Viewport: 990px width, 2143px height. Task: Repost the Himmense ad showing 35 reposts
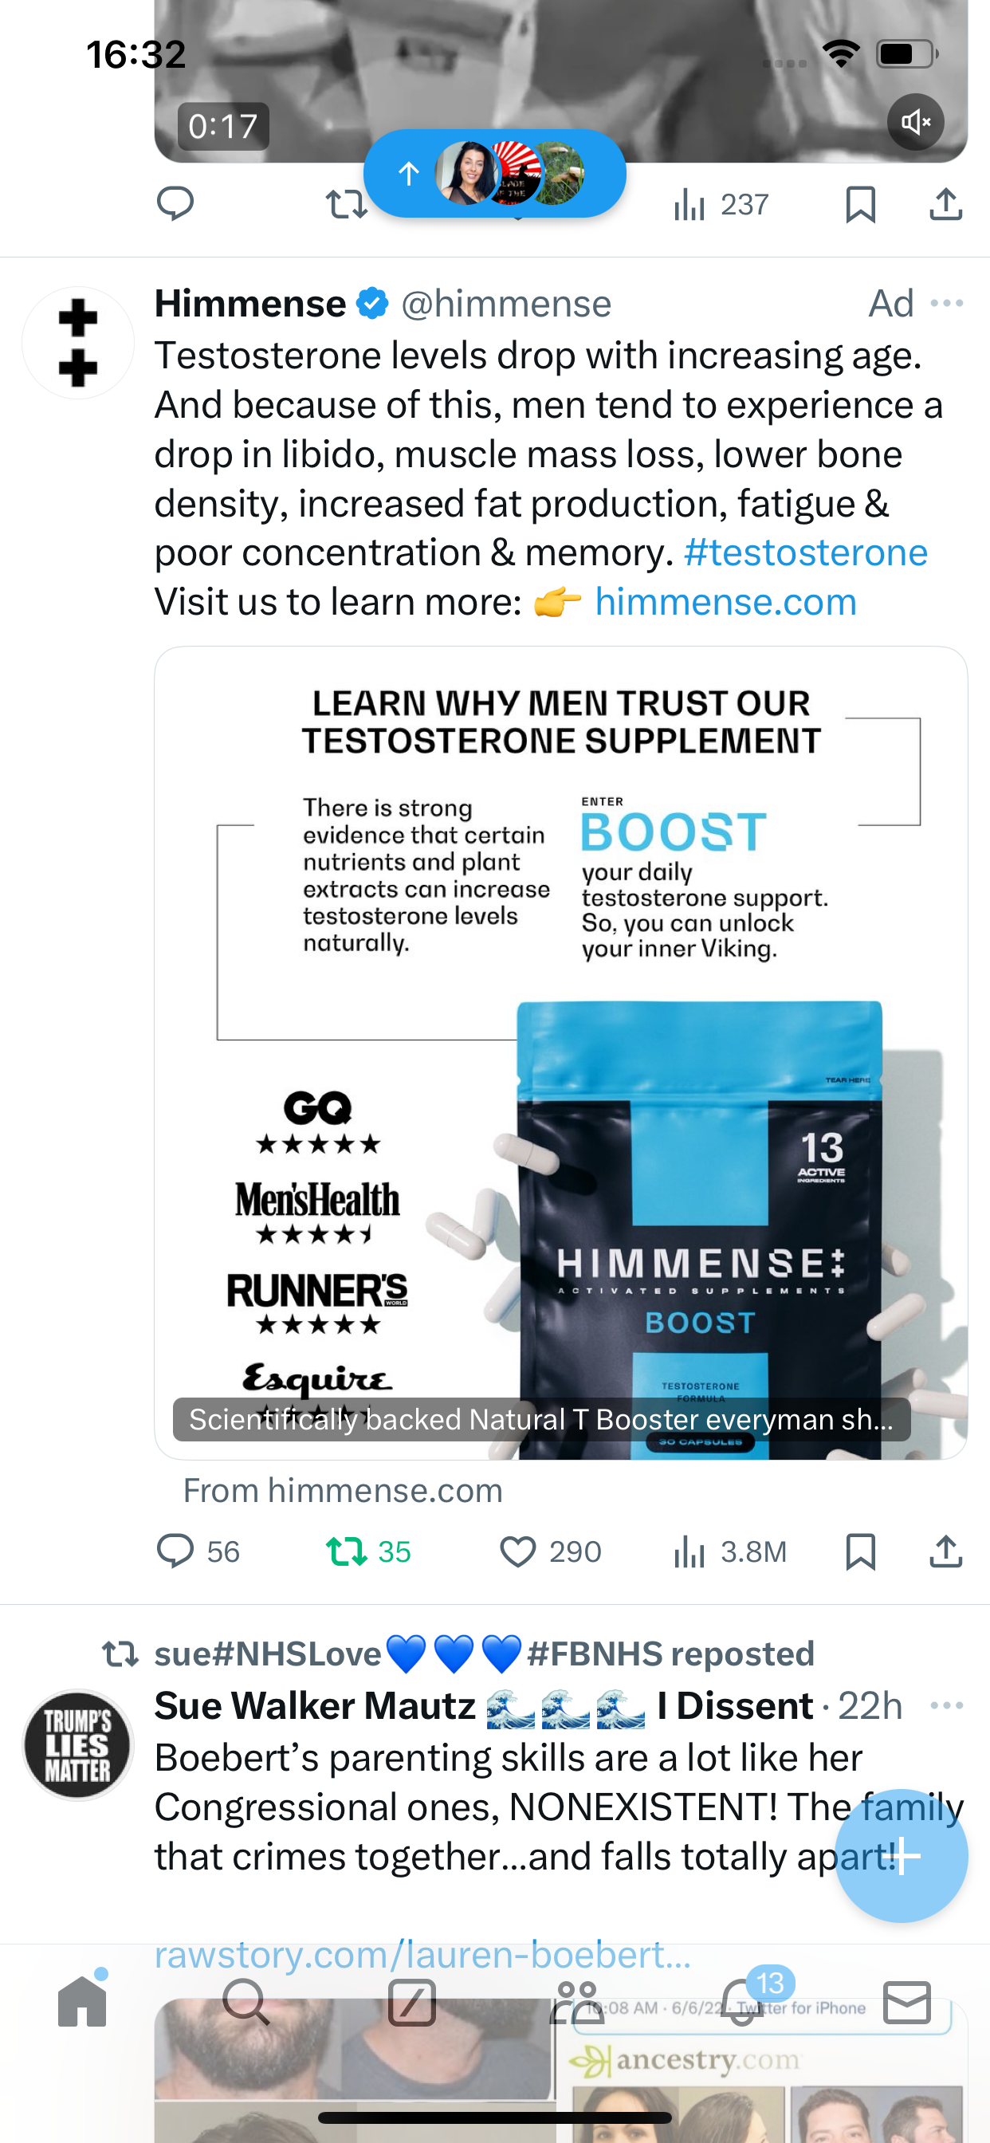point(368,1551)
